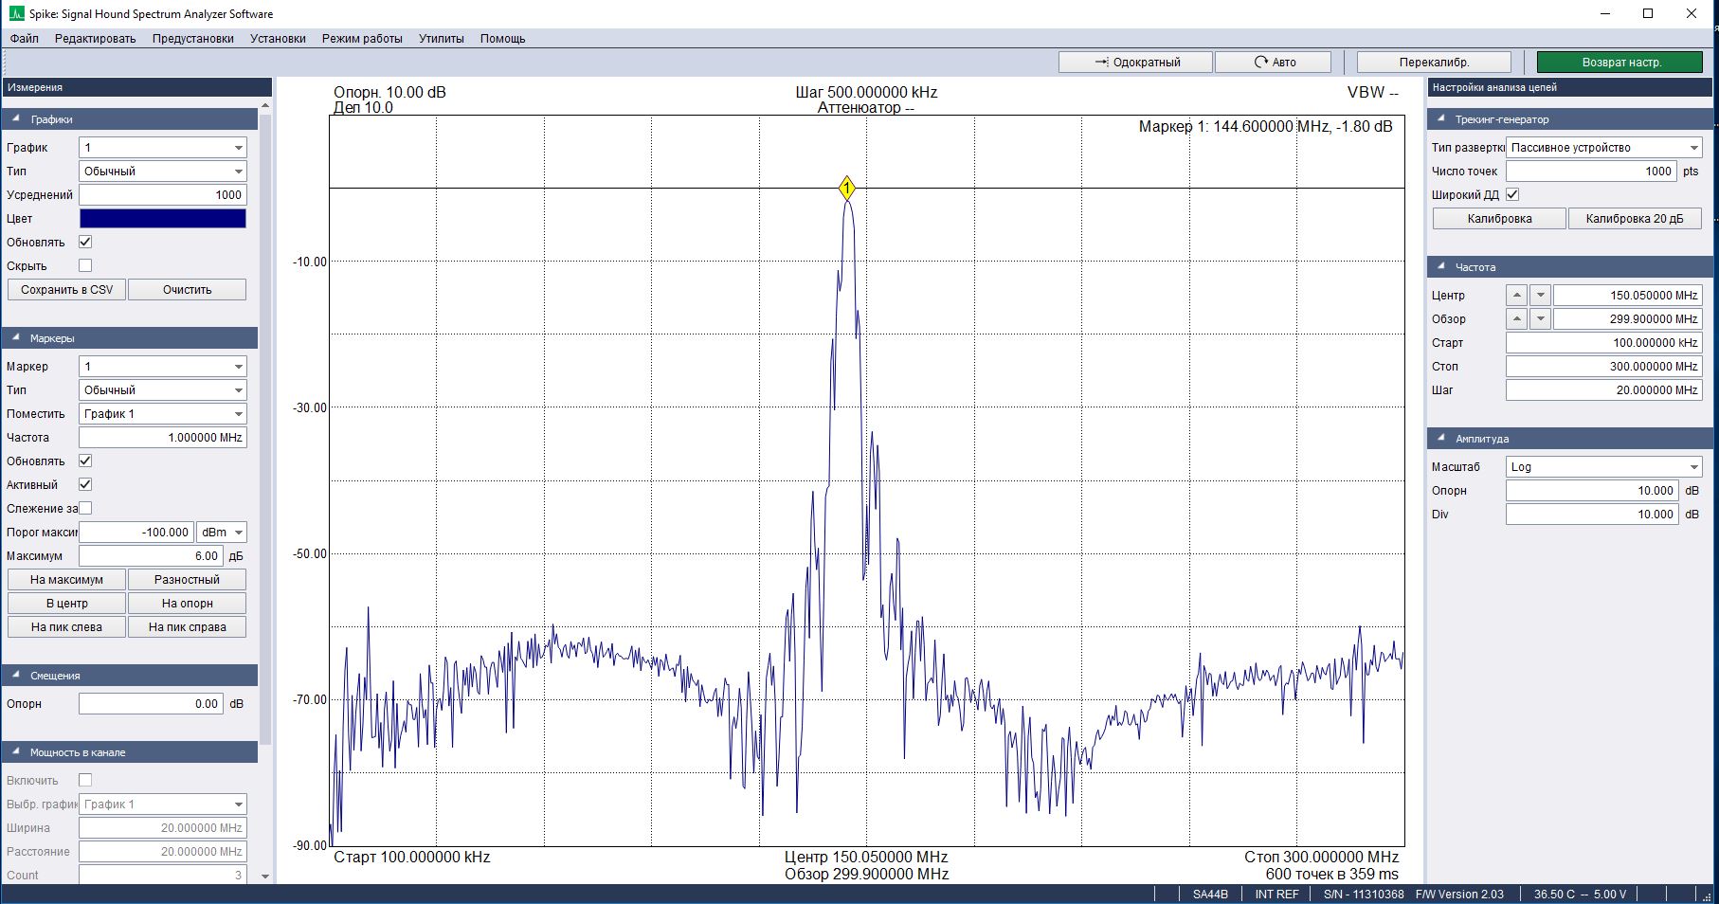Image resolution: width=1719 pixels, height=904 pixels.
Task: Open the Тип развертки dropdown
Action: pos(1603,148)
